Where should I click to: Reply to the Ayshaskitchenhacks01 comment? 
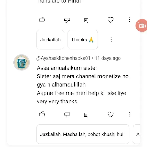(x=86, y=115)
